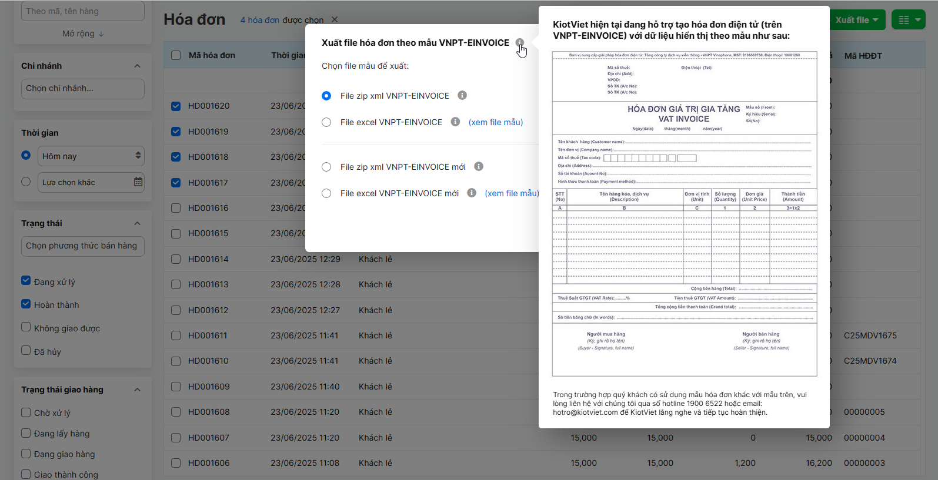
Task: Collapse Trạng thái giao hàng filter section
Action: 137,390
